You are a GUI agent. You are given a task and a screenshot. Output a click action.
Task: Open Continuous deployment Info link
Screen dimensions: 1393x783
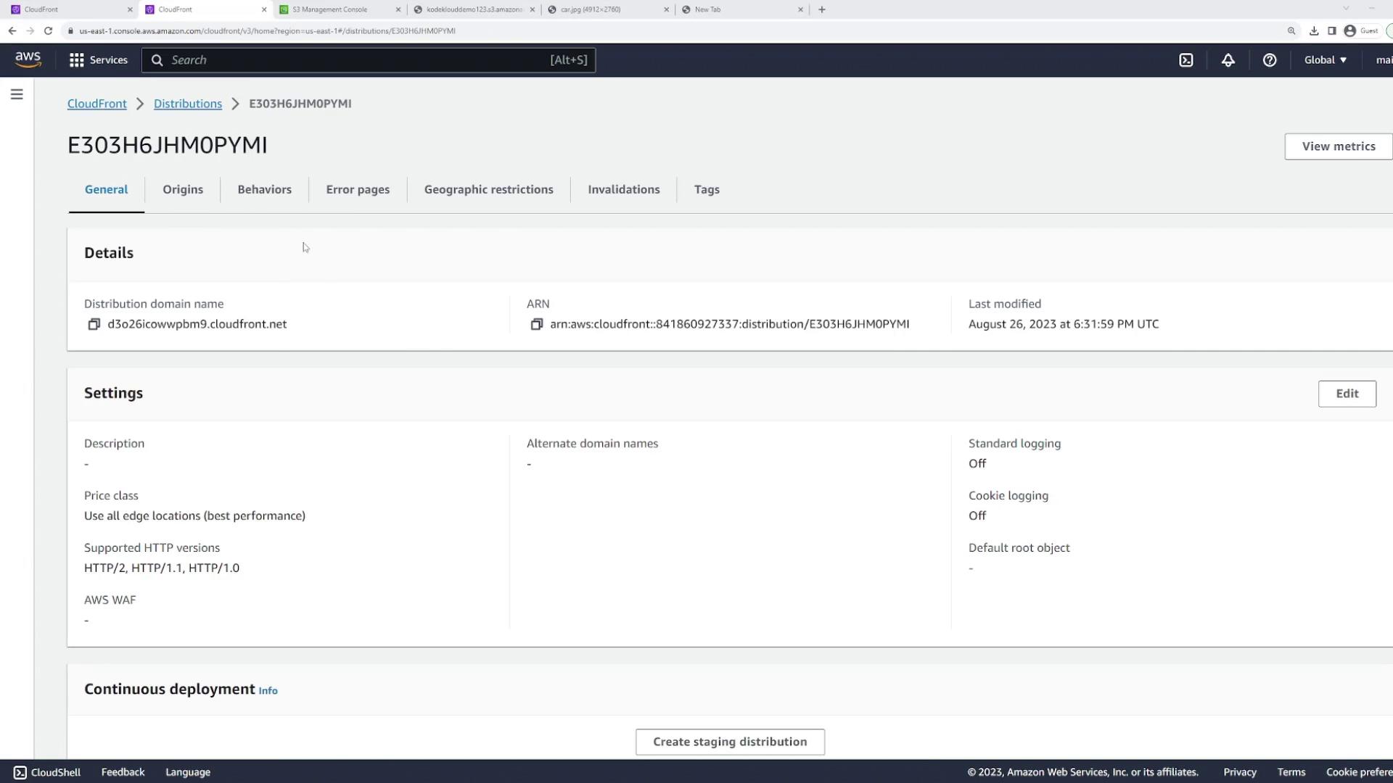click(268, 691)
